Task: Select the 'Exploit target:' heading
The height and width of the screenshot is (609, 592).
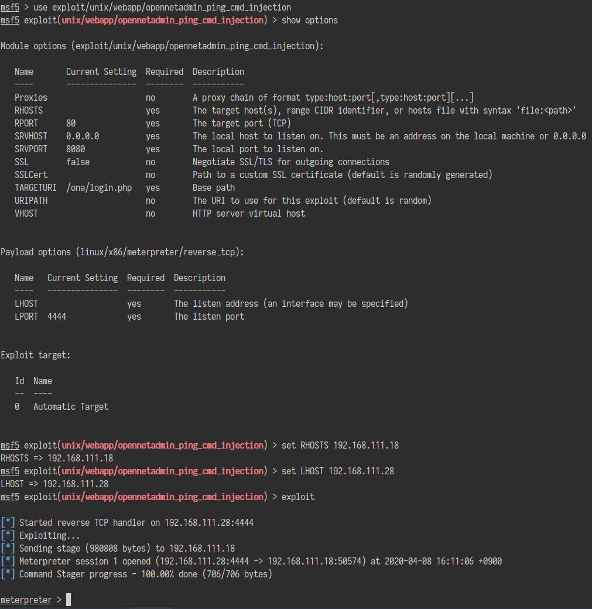Action: click(x=36, y=355)
